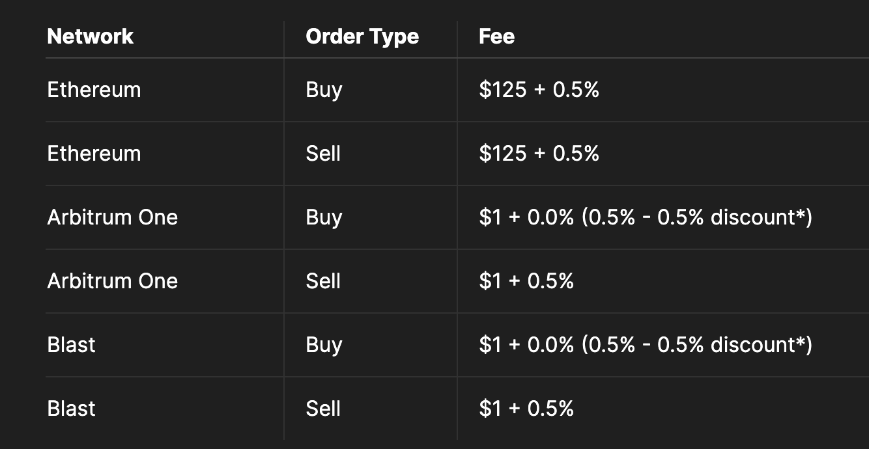Click Blast in the Buy row
869x449 pixels.
pos(71,345)
